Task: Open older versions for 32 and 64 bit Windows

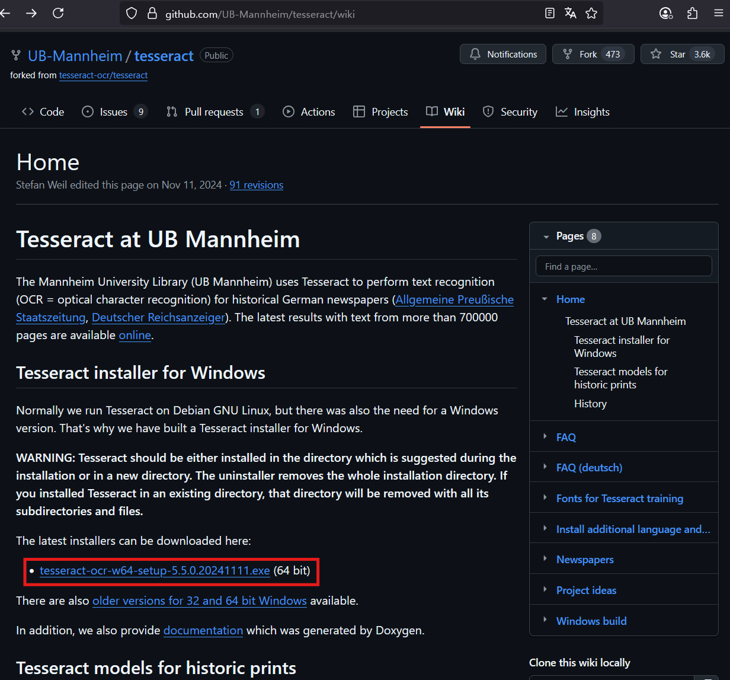Action: pos(200,601)
